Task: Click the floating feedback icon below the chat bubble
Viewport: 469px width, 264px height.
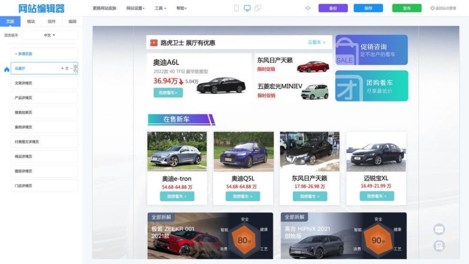Action: pos(439,246)
